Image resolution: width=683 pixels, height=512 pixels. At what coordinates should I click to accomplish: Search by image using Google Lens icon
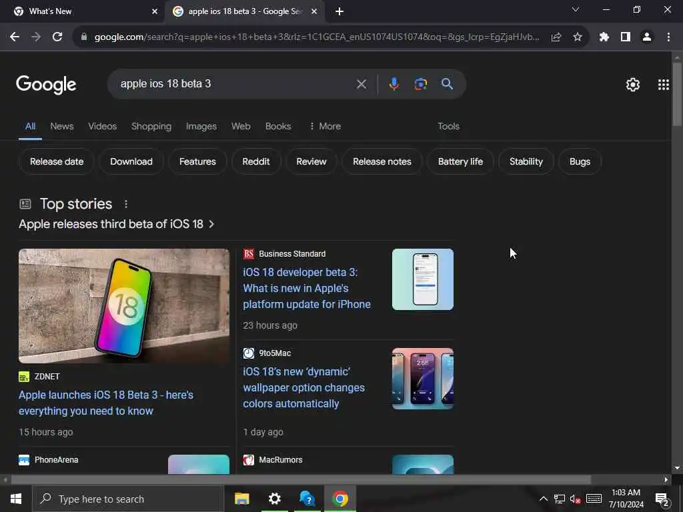coord(420,84)
